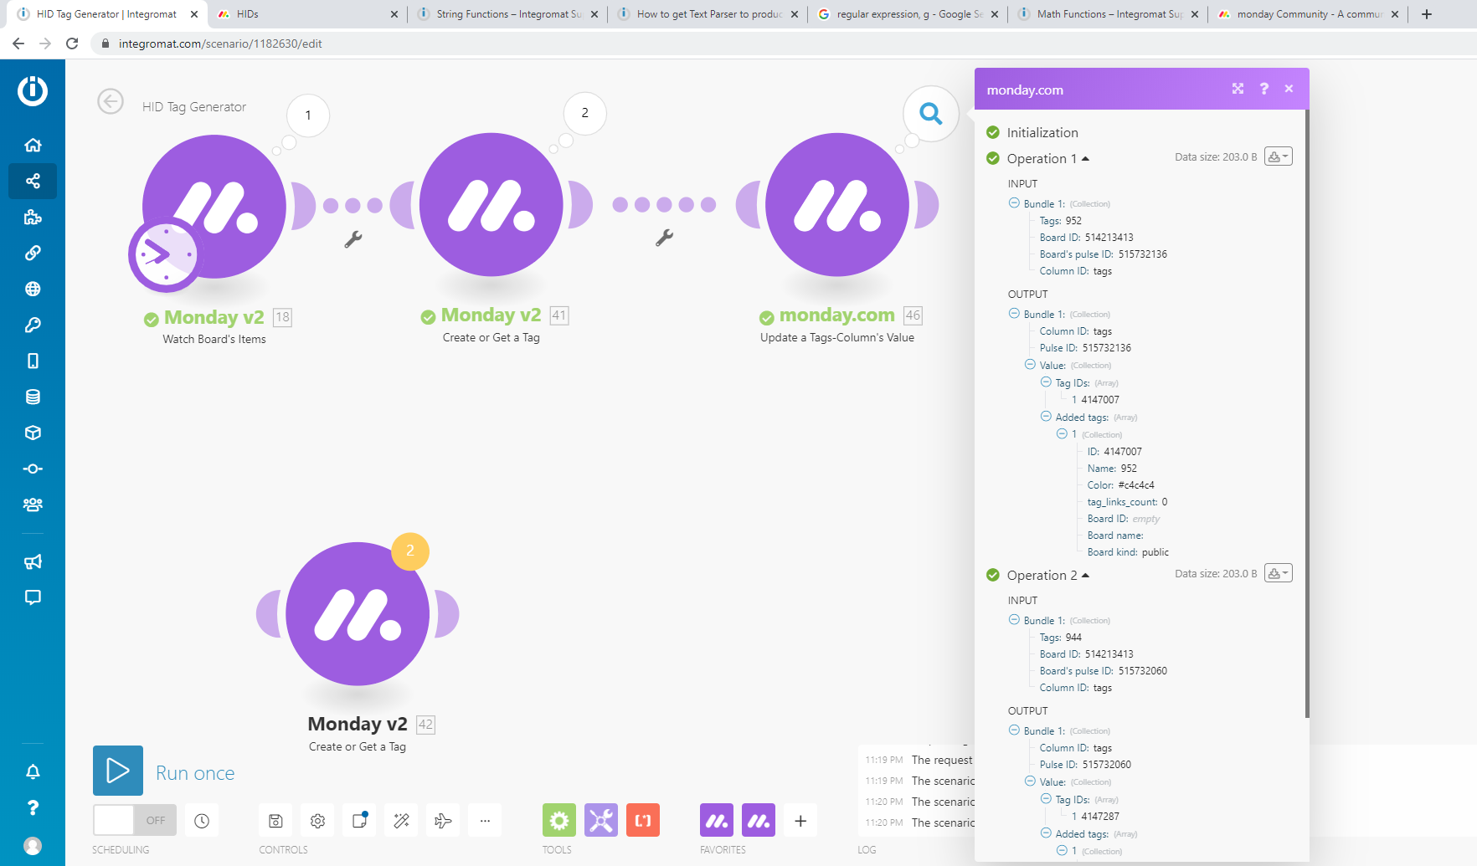1477x866 pixels.
Task: Open Data structures via the cube sidebar icon
Action: (x=33, y=433)
